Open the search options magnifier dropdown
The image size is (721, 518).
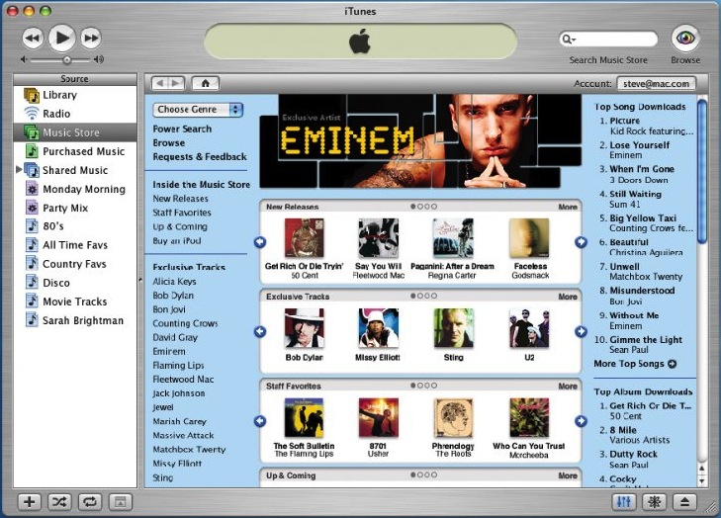coord(569,40)
